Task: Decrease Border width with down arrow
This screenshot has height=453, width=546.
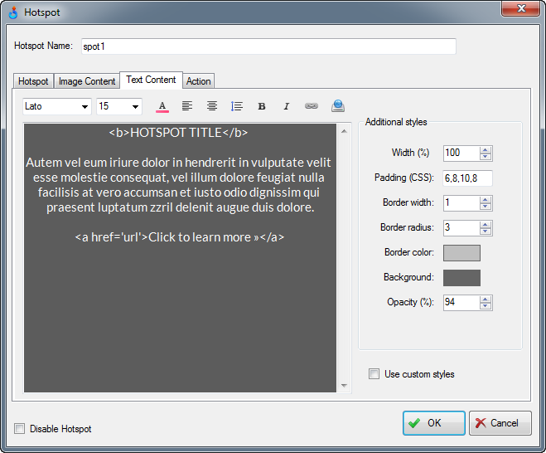Action: [485, 207]
